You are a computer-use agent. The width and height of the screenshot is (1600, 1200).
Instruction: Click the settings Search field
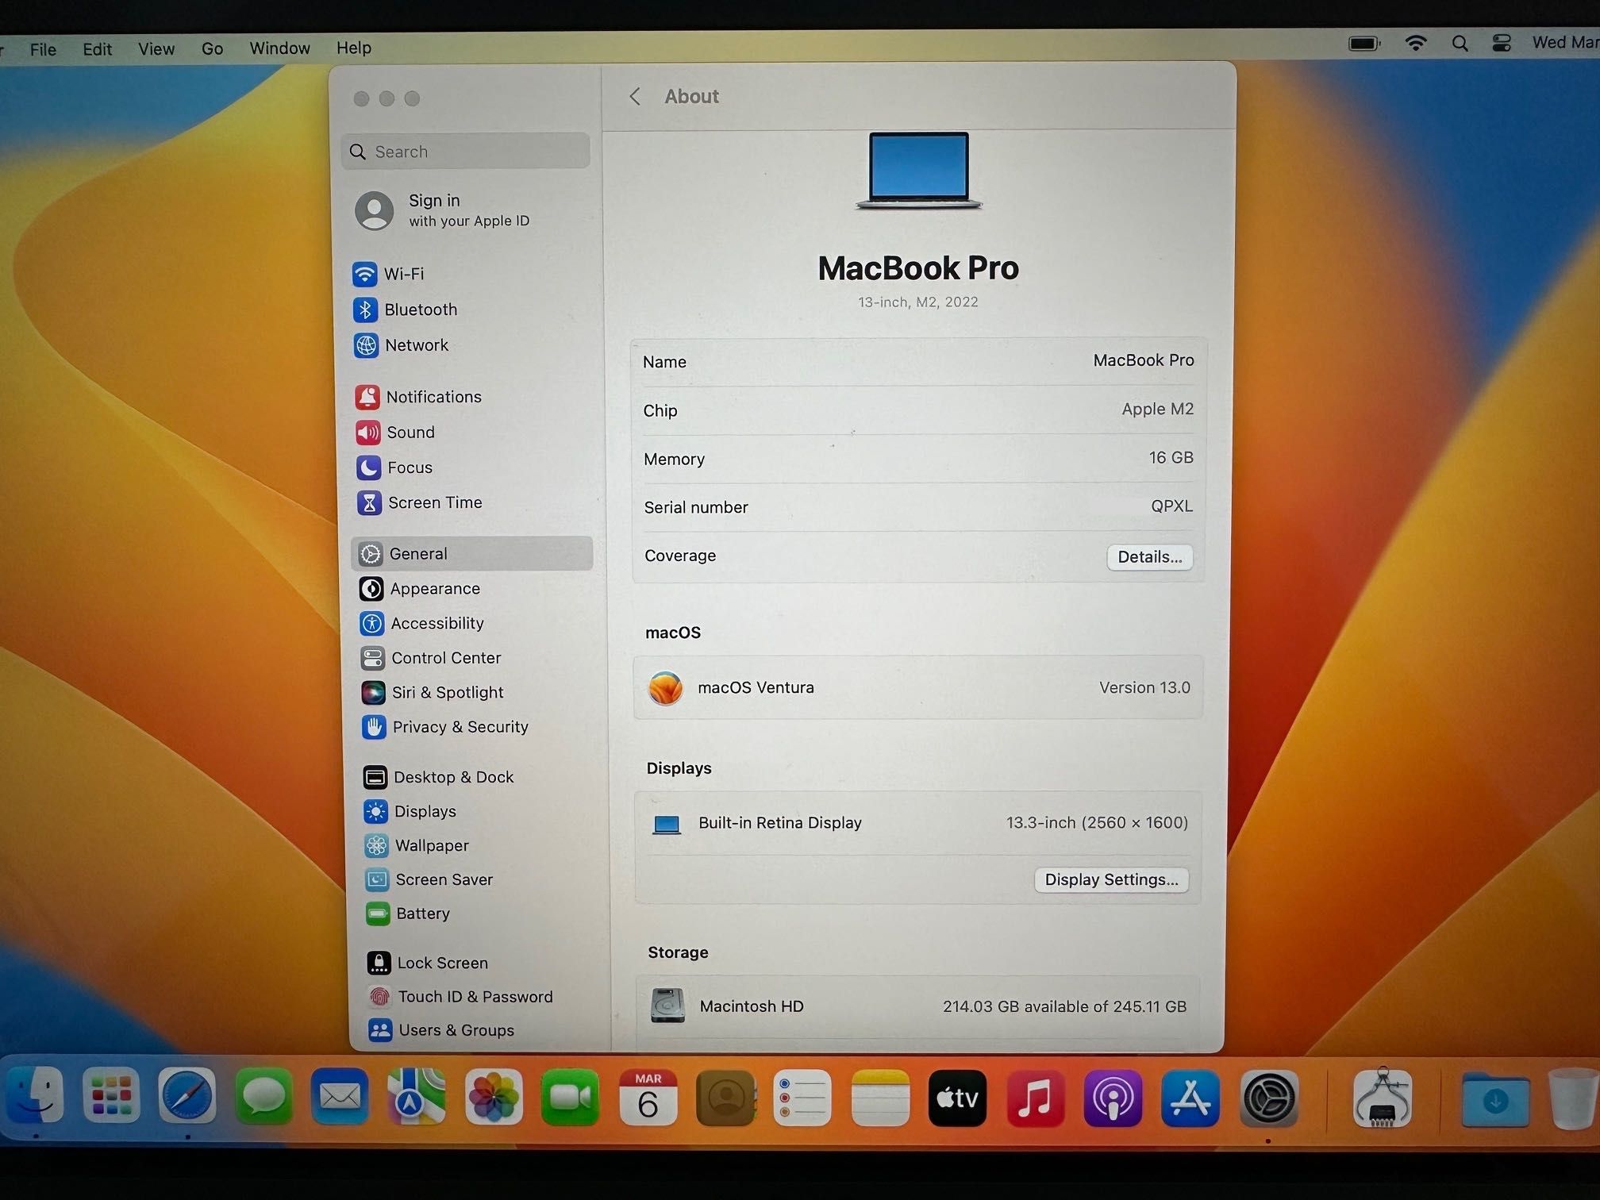coord(466,152)
